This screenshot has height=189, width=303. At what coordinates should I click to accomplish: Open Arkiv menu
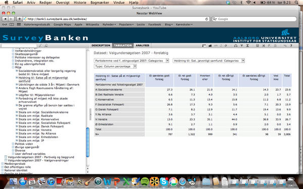[x=31, y=3]
